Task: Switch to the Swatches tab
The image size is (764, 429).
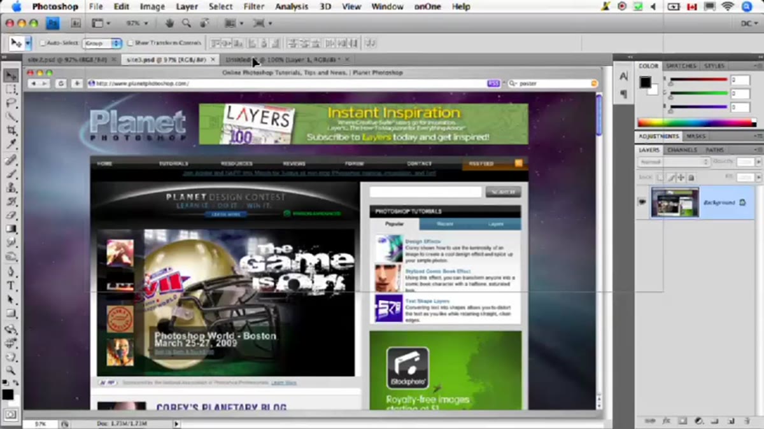Action: pyautogui.click(x=681, y=66)
